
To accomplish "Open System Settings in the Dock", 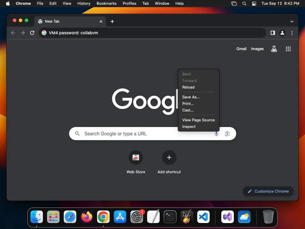I will tap(136, 217).
